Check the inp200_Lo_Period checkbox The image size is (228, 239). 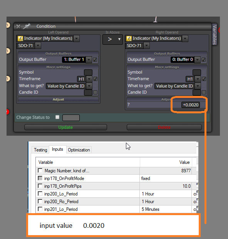pos(40,194)
